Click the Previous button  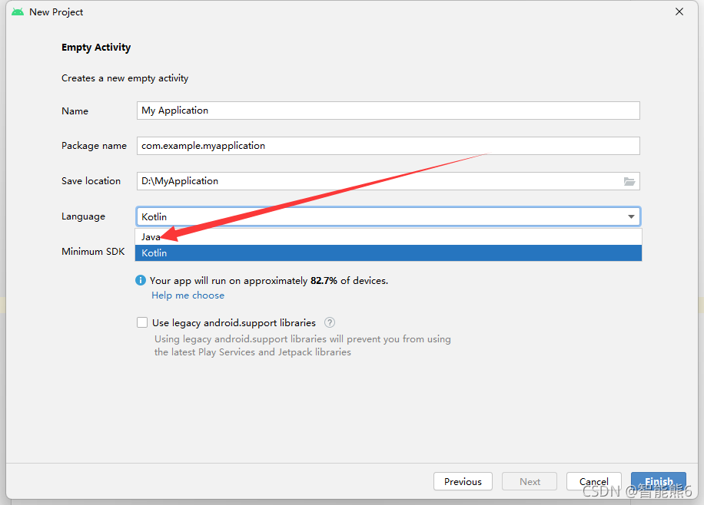463,481
